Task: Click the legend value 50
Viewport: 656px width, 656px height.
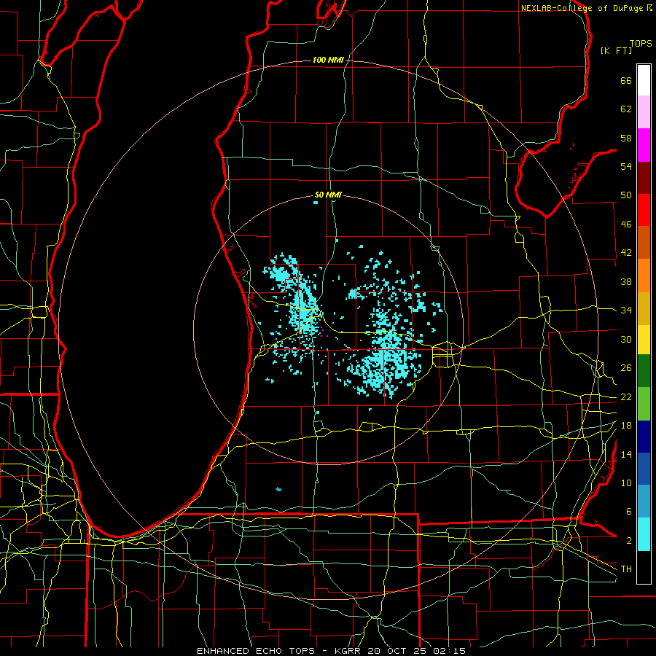Action: coord(626,195)
